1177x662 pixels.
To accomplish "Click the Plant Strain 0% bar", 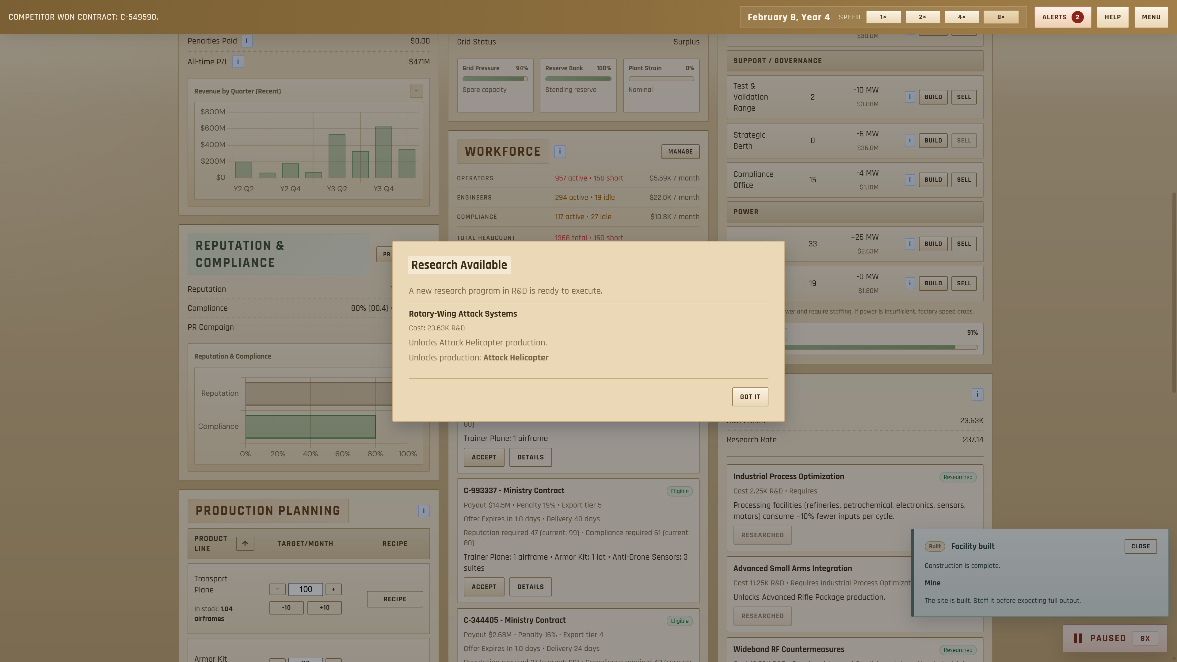I will 661,78.
